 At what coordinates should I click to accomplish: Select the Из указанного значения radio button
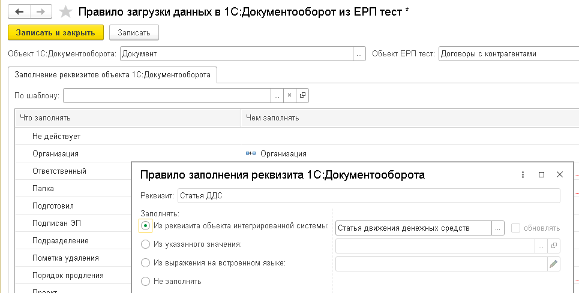[x=145, y=244]
